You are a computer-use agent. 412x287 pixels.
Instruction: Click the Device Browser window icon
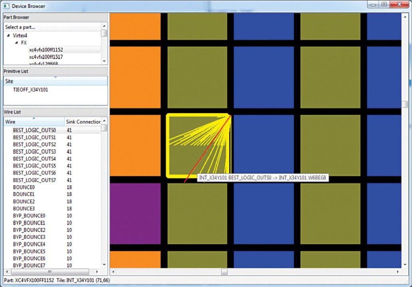pyautogui.click(x=6, y=6)
